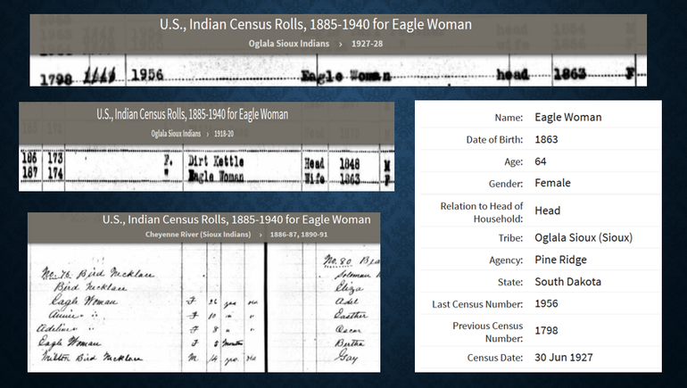Viewport: 687px width, 388px height.
Task: Click the breadcrumb chevron after Oglala Sioux Indians 1927-28
Action: click(x=341, y=44)
